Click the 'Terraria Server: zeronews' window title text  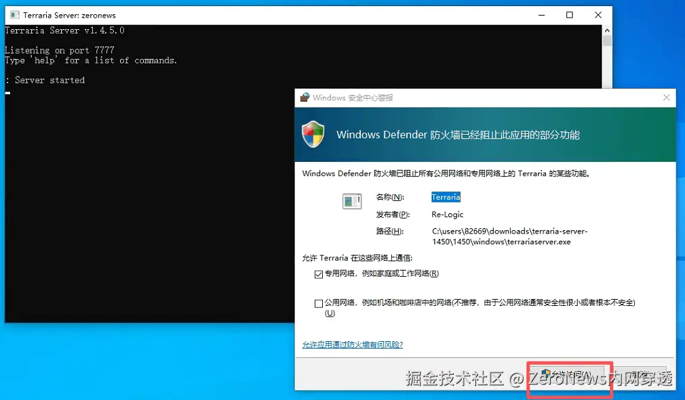pyautogui.click(x=69, y=16)
